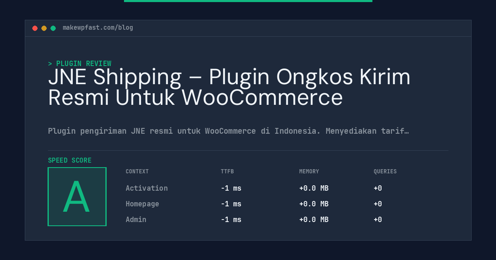This screenshot has width=496, height=260.
Task: Click the Admin TTFB value '-1 ms'
Action: click(x=231, y=220)
